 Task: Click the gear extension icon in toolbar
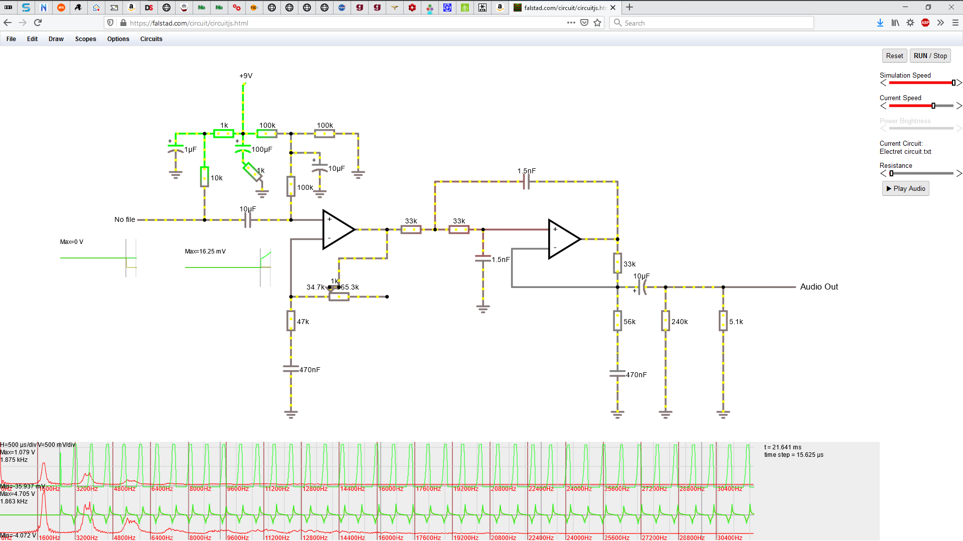pos(910,23)
